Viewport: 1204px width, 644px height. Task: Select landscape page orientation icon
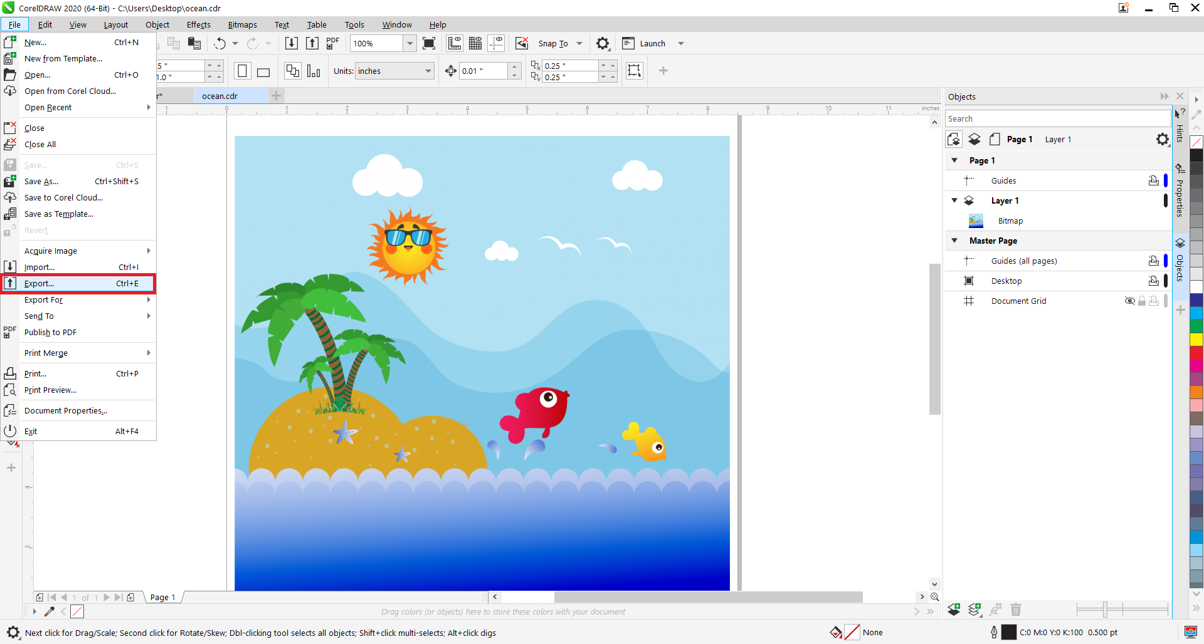point(263,71)
